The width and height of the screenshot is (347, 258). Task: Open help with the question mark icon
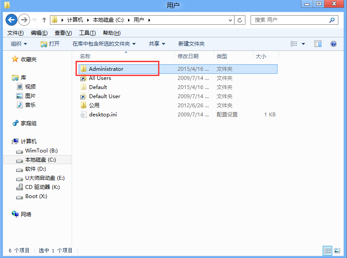(334, 44)
